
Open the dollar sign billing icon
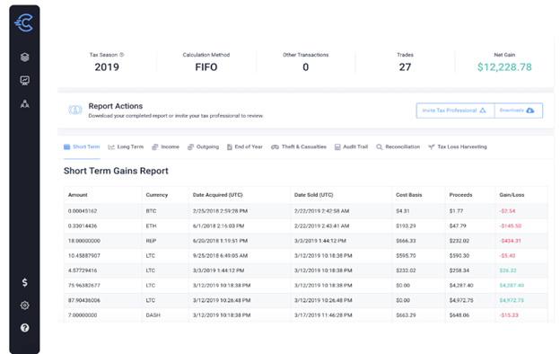(24, 282)
